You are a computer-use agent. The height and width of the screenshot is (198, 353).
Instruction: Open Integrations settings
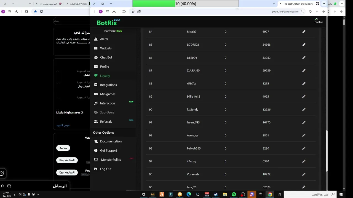108,85
